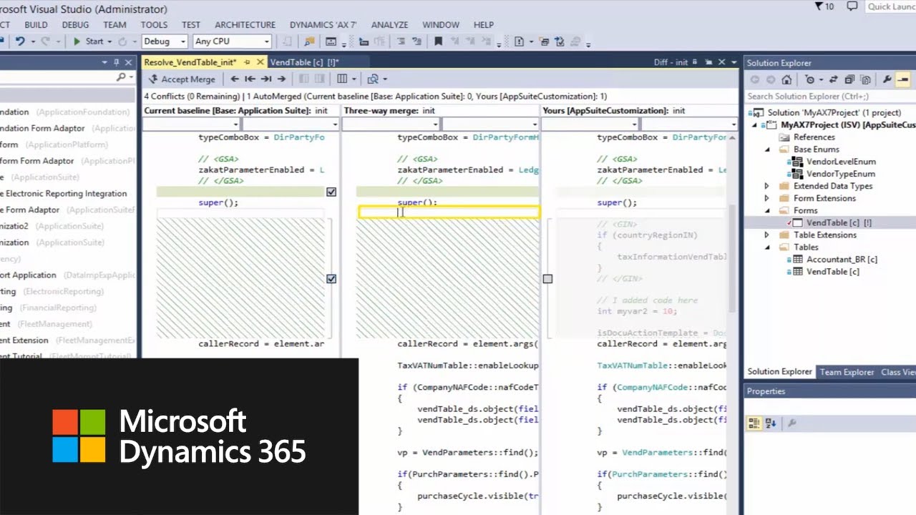Expand the Form Extensions folder
916x515 pixels.
point(767,198)
